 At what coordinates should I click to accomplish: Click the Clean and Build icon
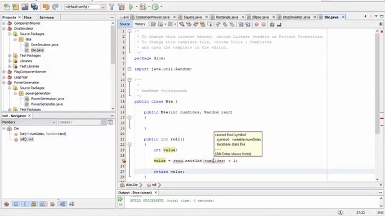122,7
